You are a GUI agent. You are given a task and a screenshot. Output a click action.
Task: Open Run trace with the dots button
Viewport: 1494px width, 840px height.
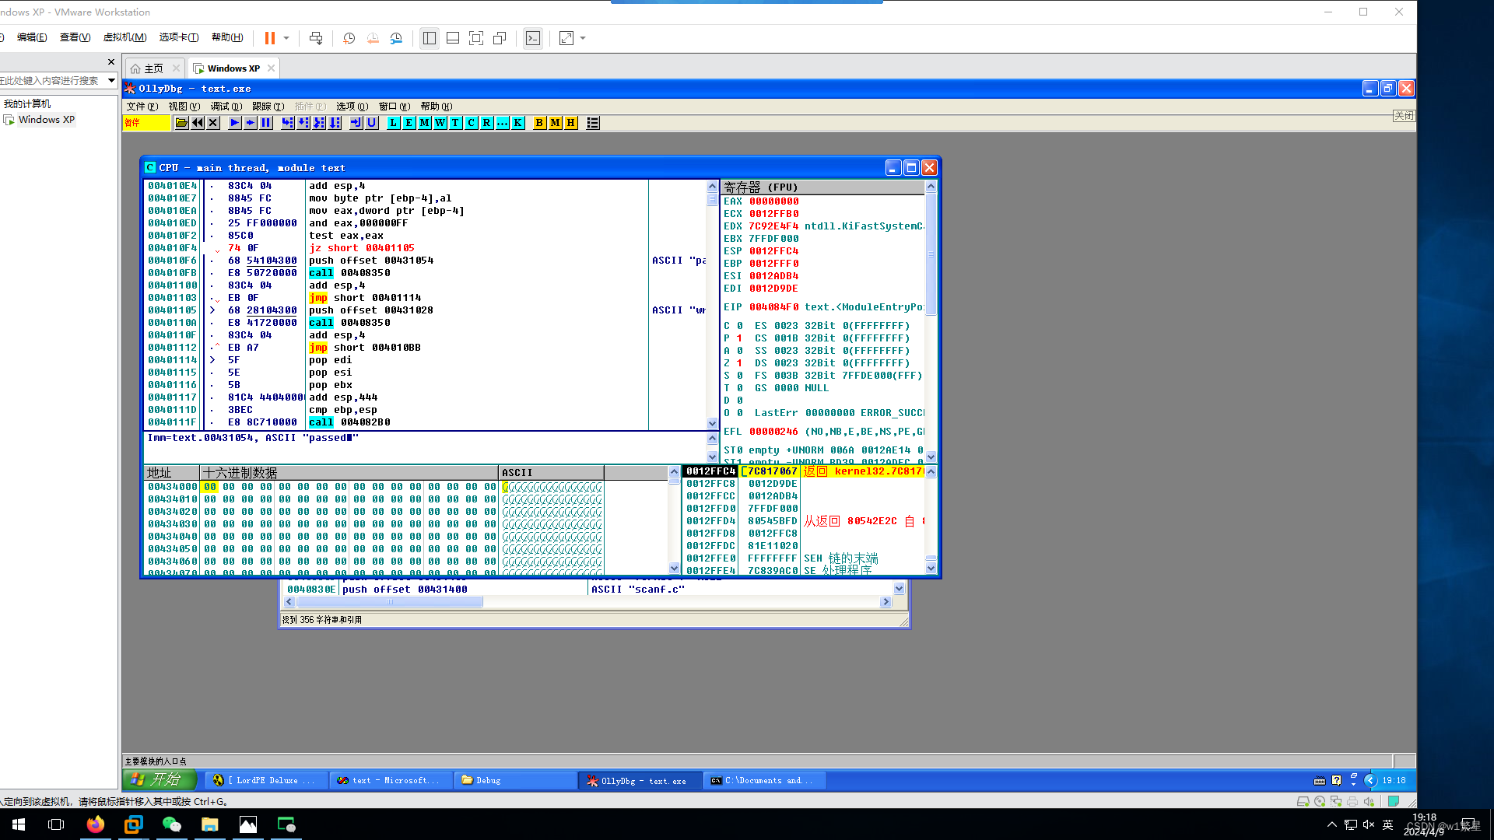click(x=502, y=123)
